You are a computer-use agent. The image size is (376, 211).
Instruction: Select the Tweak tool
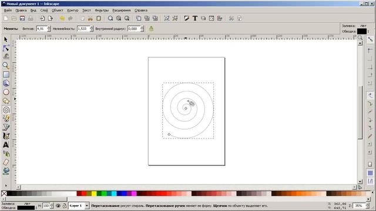click(x=6, y=57)
